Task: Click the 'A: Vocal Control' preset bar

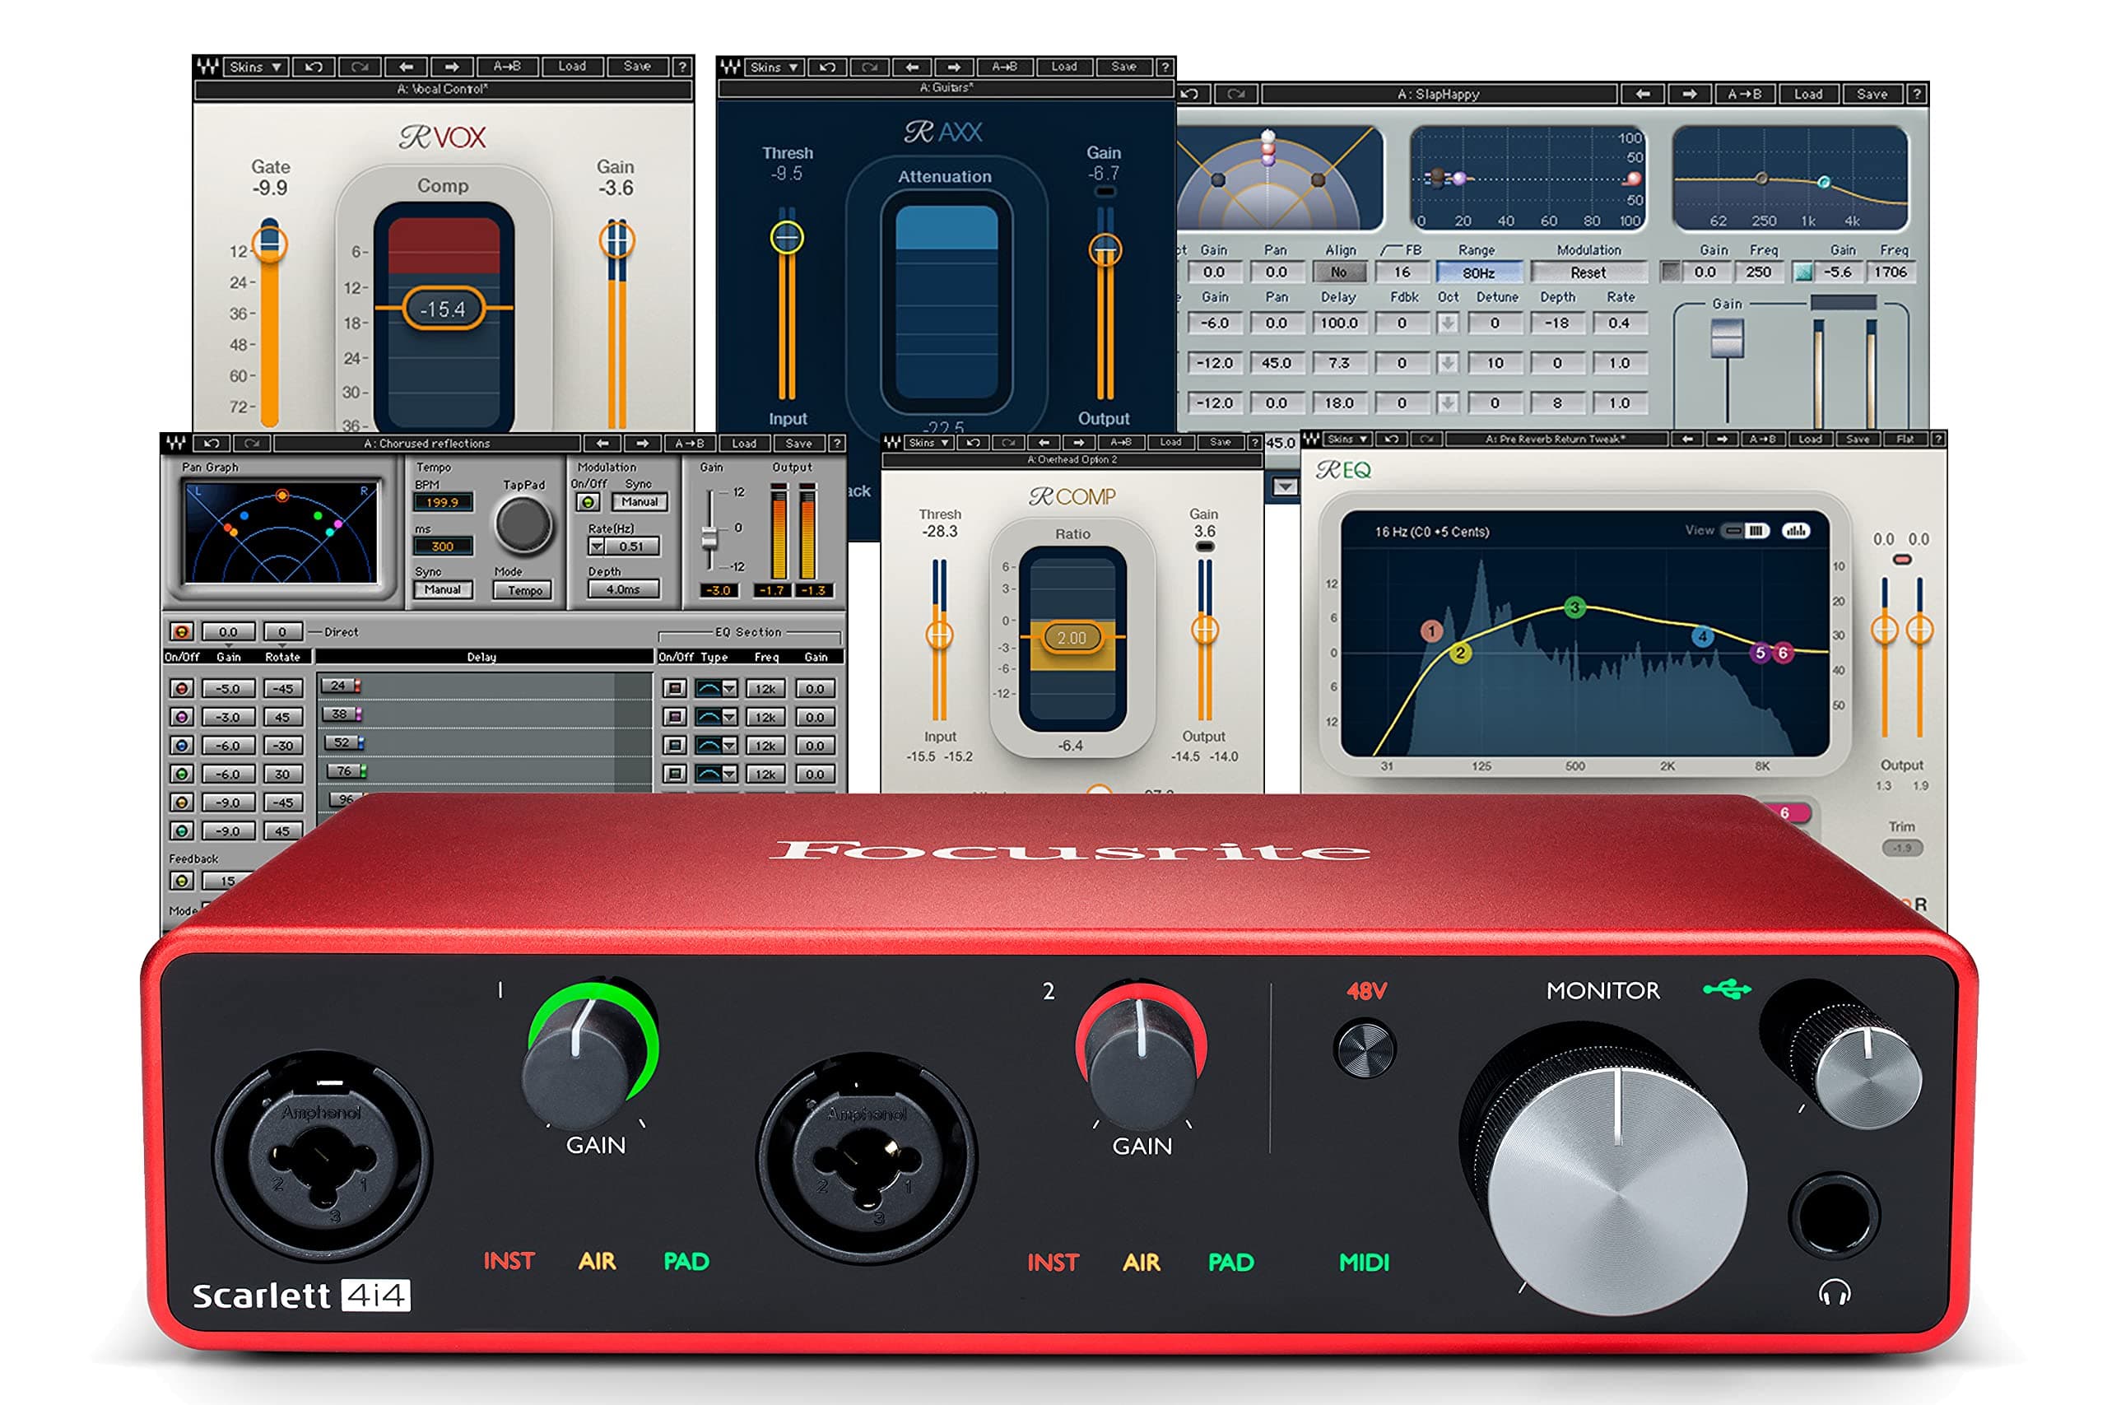Action: 443,88
